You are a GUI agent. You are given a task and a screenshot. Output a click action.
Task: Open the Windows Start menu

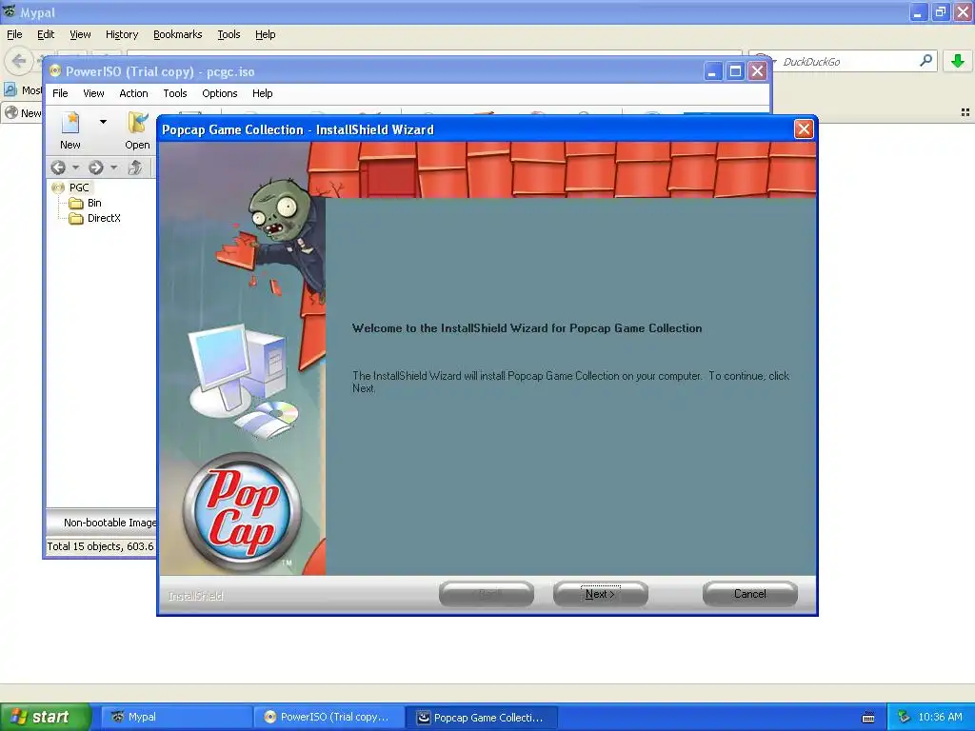click(x=46, y=717)
